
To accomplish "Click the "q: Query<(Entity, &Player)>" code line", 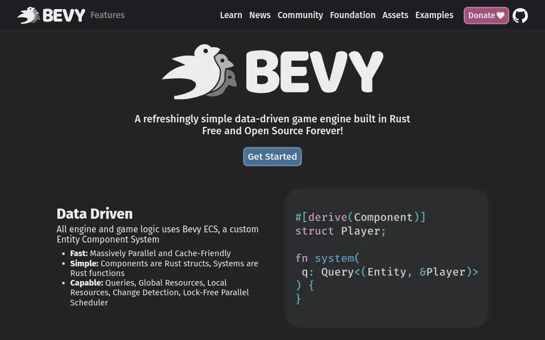I will [x=389, y=272].
